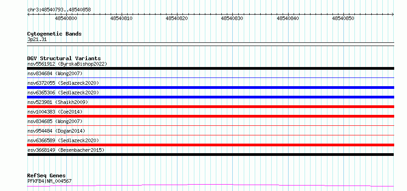Open variant nsv6372055 (Sedlazeck2020) label
This screenshot has height=191, width=407.
click(63, 83)
